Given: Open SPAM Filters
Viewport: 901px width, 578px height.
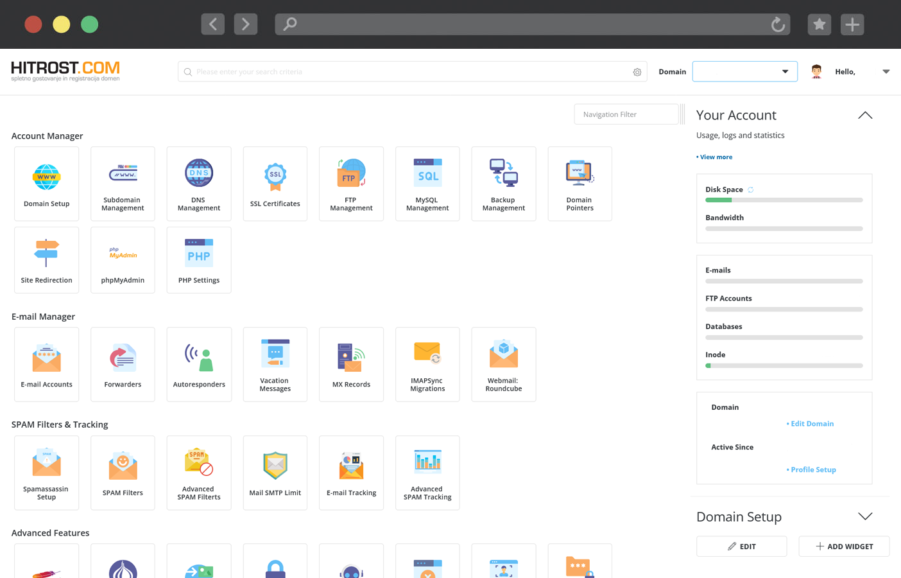Looking at the screenshot, I should tap(123, 473).
